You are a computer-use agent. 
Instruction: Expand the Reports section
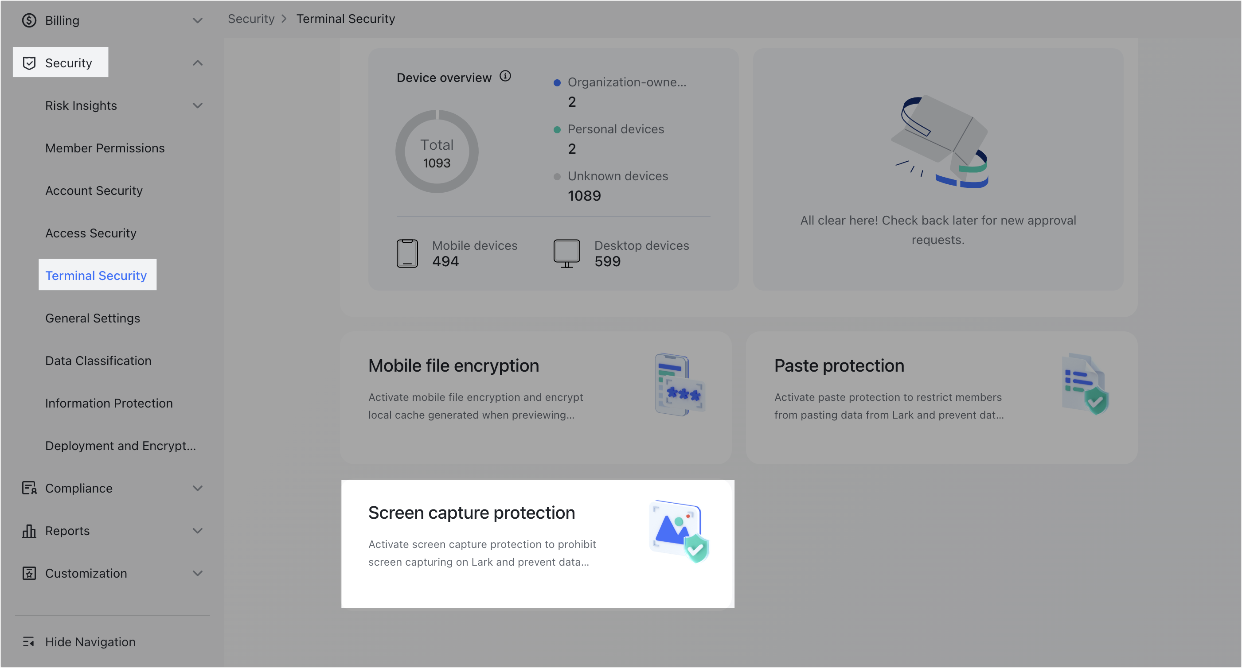coord(197,530)
